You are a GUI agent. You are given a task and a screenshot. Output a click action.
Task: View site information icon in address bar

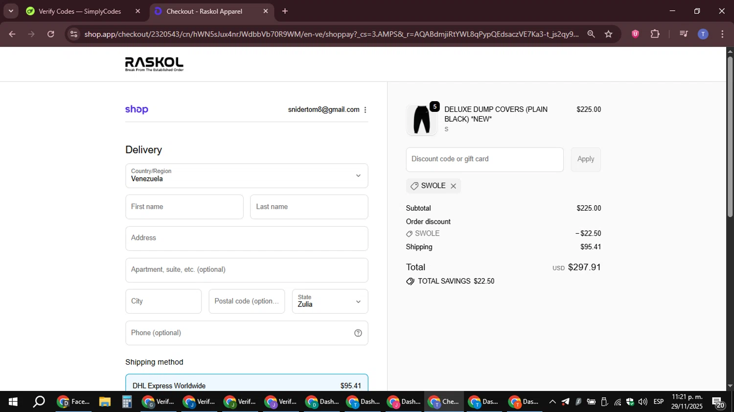pos(74,34)
